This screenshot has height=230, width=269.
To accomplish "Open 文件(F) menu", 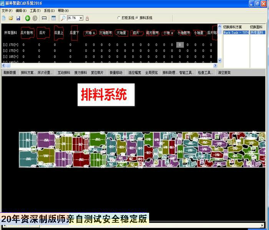I will pyautogui.click(x=7, y=11).
